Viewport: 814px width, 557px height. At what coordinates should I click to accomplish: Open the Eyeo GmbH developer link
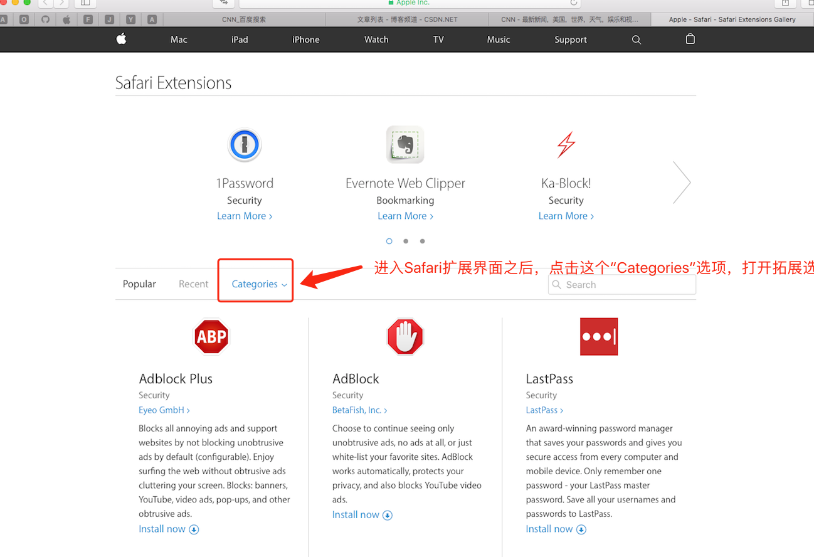click(x=164, y=410)
